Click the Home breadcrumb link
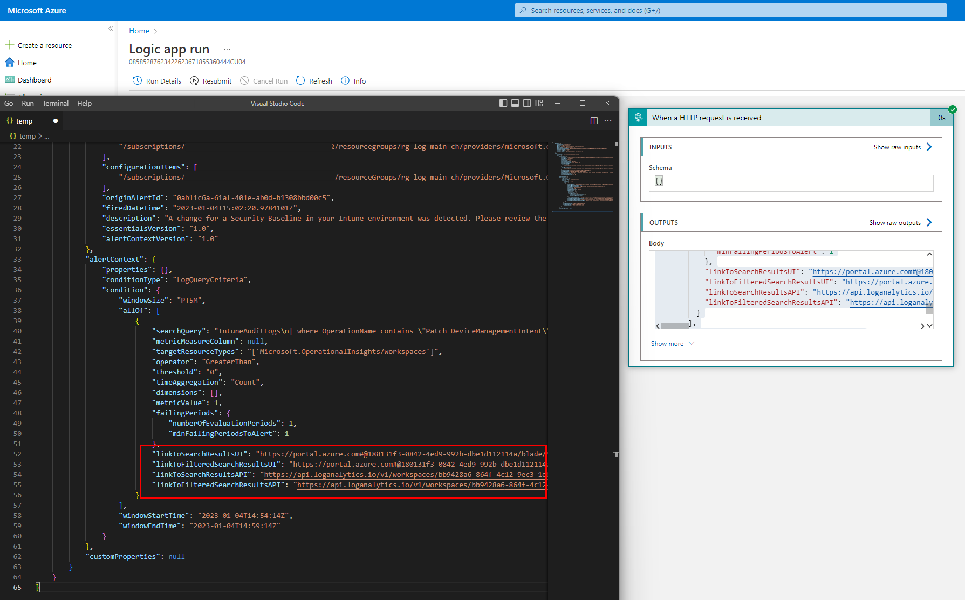965x600 pixels. (139, 31)
